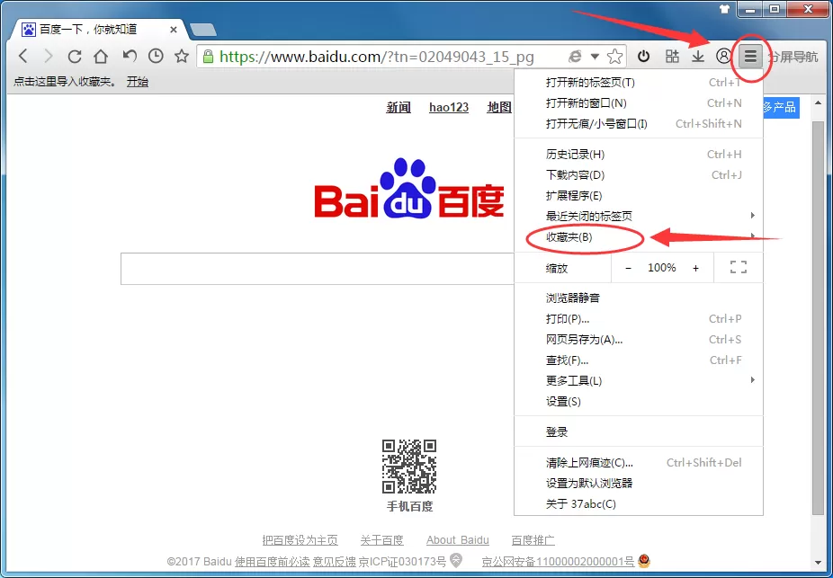Select 清除上网痕迹(C)... menu item
Screen dimensions: 833x578
639,463
